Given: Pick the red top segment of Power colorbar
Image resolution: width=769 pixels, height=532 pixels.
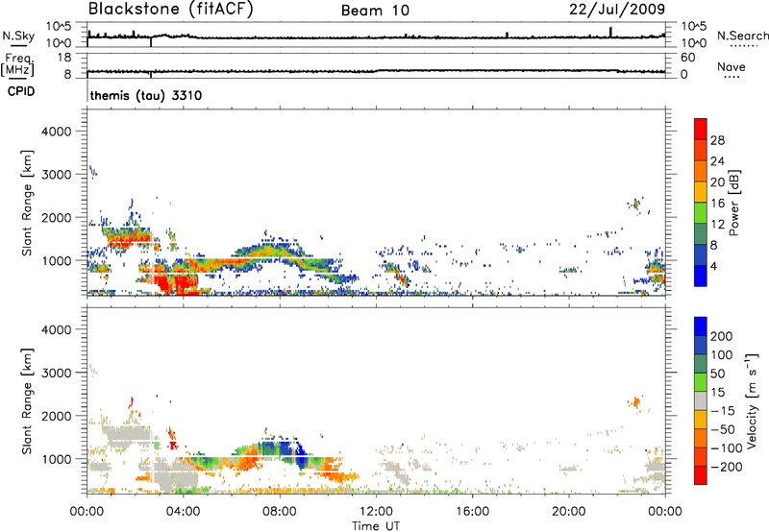Looking at the screenshot, I should 701,129.
